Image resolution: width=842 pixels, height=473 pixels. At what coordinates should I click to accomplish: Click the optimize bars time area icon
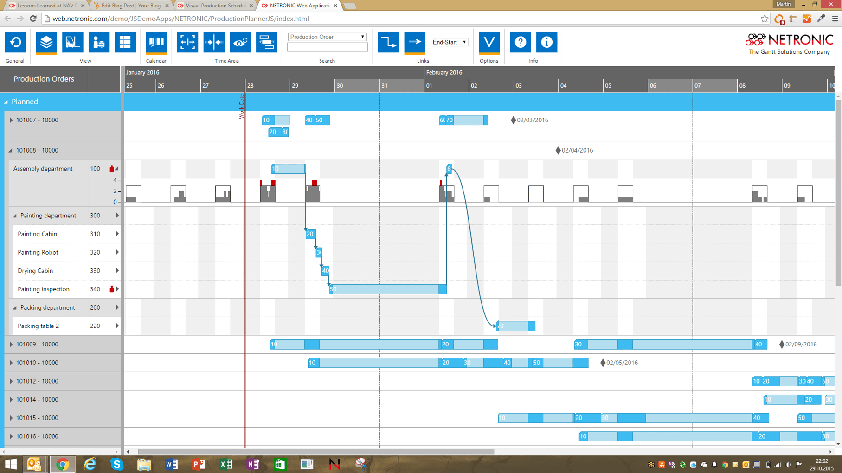[x=267, y=42]
